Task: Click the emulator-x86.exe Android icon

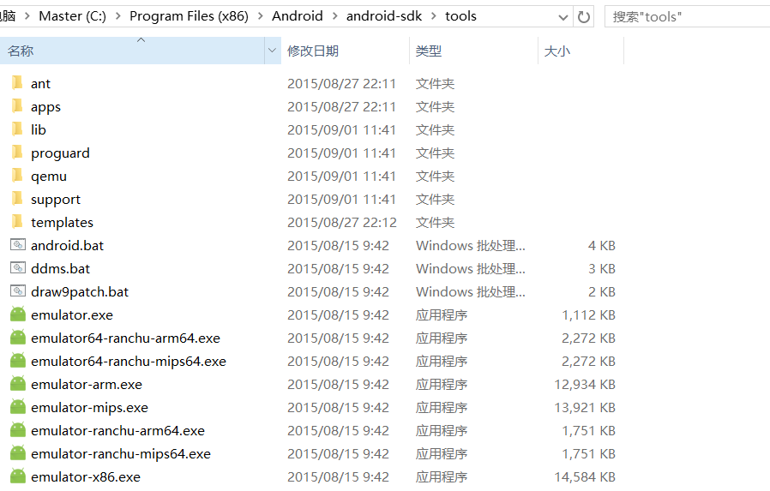Action: click(18, 476)
